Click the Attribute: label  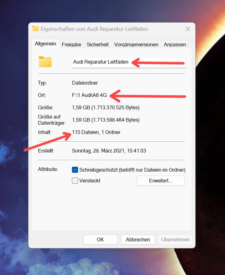(x=48, y=169)
